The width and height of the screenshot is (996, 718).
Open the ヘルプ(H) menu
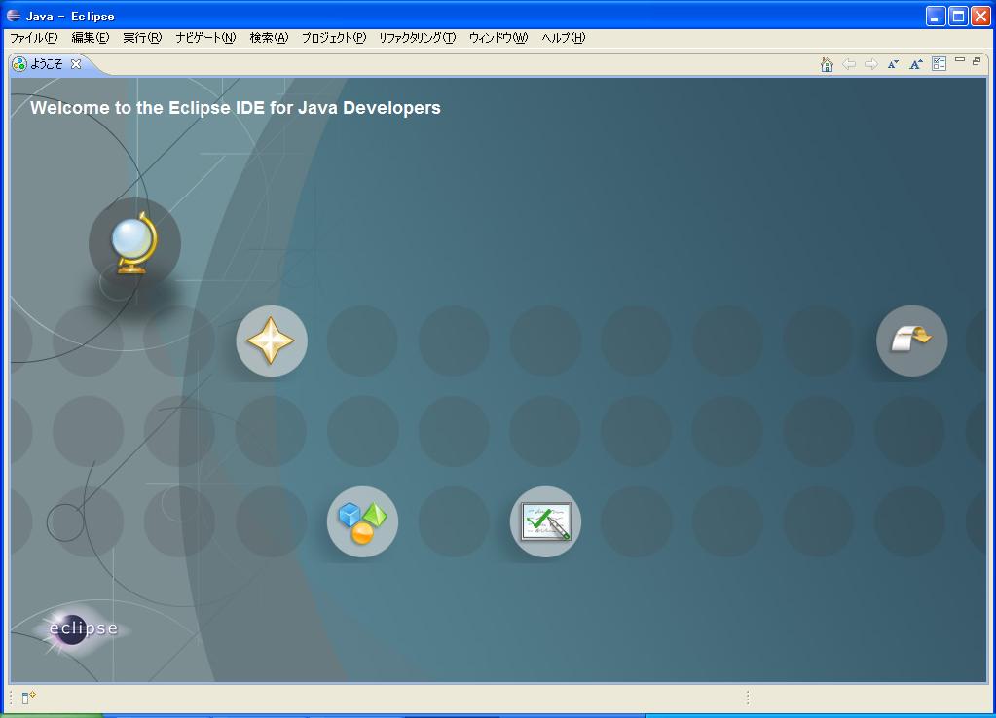(564, 38)
